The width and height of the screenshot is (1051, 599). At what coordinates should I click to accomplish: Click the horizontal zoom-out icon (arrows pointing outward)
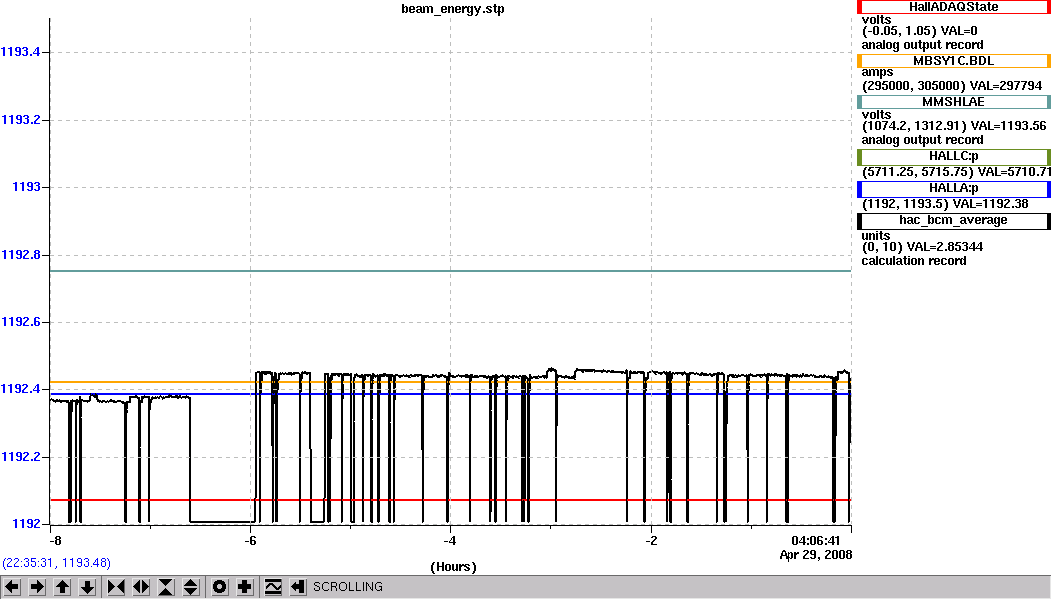pos(140,587)
